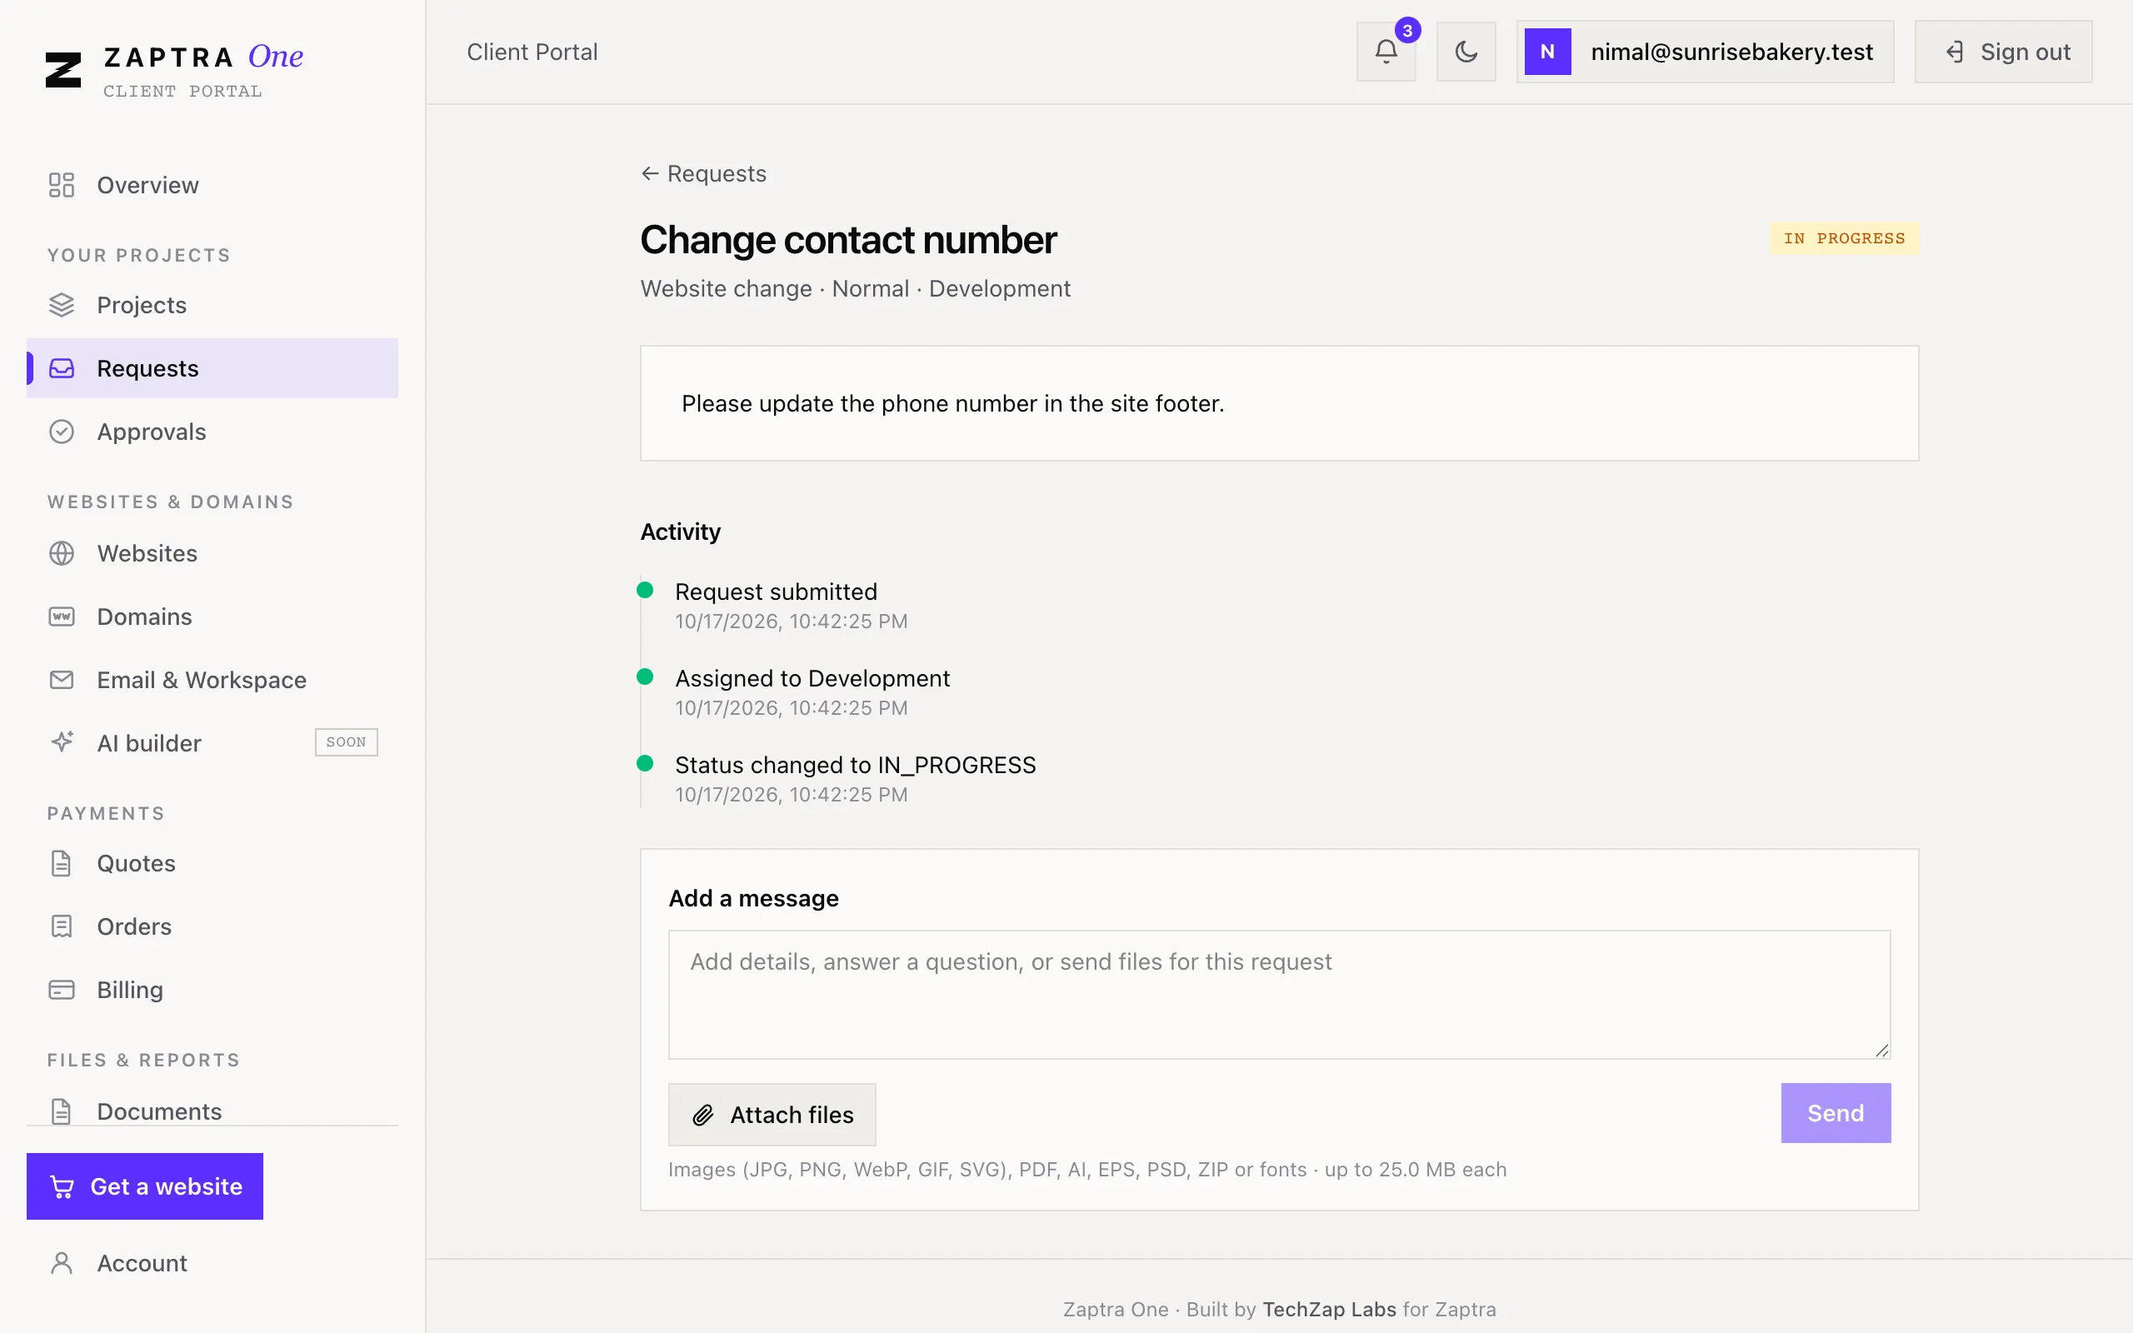Image resolution: width=2133 pixels, height=1333 pixels.
Task: Open AI builder sparkle icon
Action: pos(62,742)
